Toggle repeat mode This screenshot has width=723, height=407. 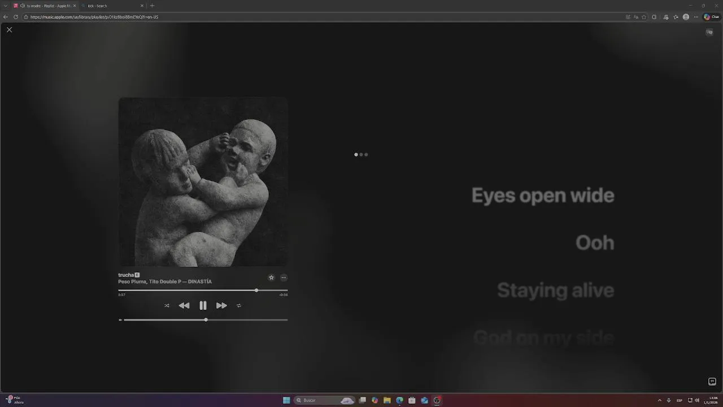(239, 305)
